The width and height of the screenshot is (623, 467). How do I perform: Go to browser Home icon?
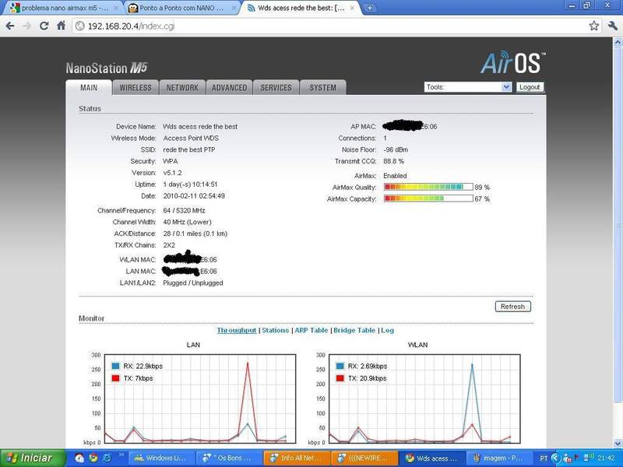click(x=62, y=26)
